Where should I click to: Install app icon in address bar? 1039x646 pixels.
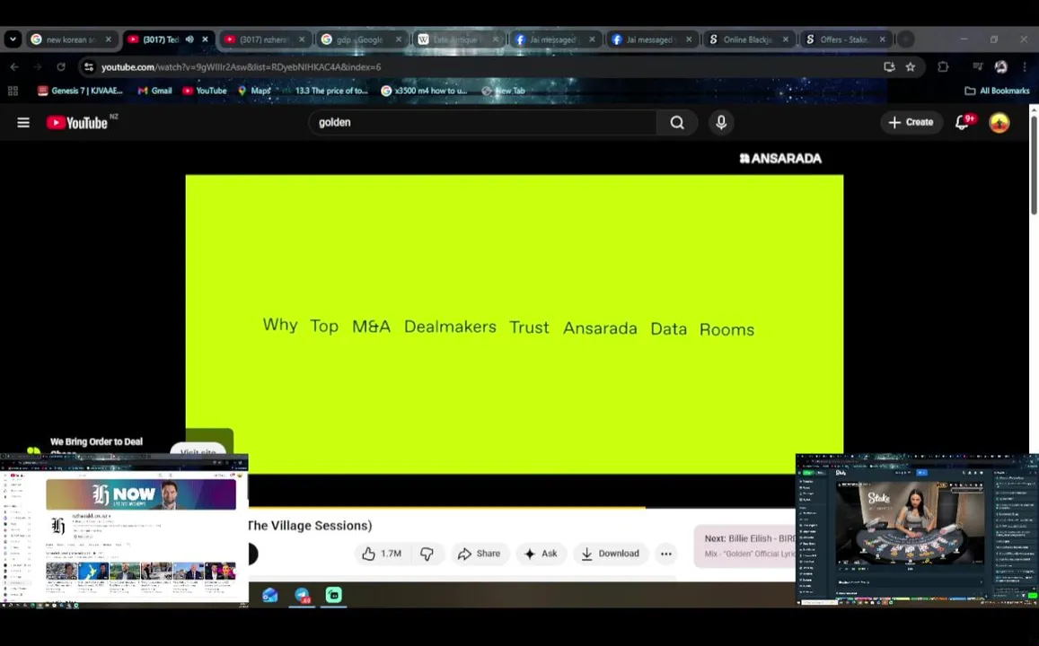(x=889, y=67)
